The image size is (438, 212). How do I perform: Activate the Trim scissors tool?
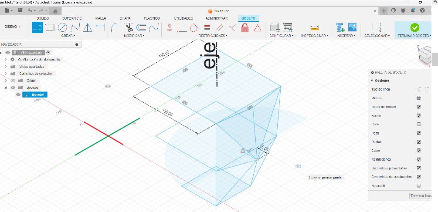(129, 27)
